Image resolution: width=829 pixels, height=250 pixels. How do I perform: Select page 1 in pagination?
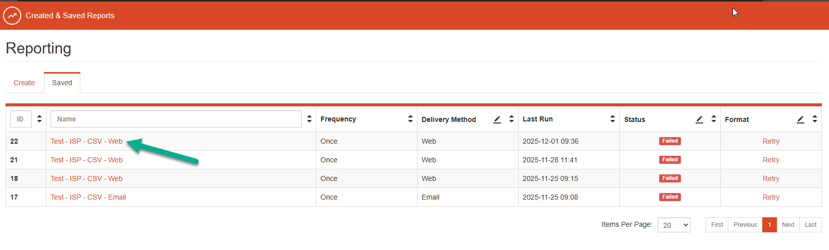point(769,225)
